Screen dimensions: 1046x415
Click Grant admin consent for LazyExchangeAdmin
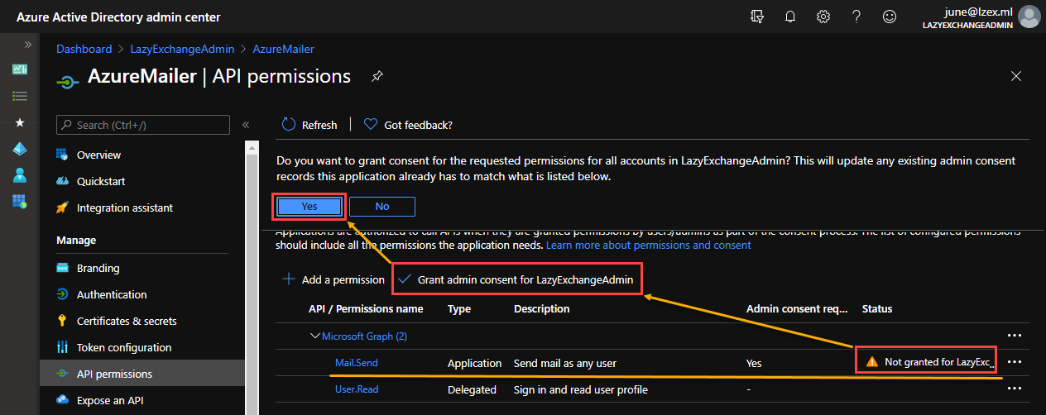point(516,279)
